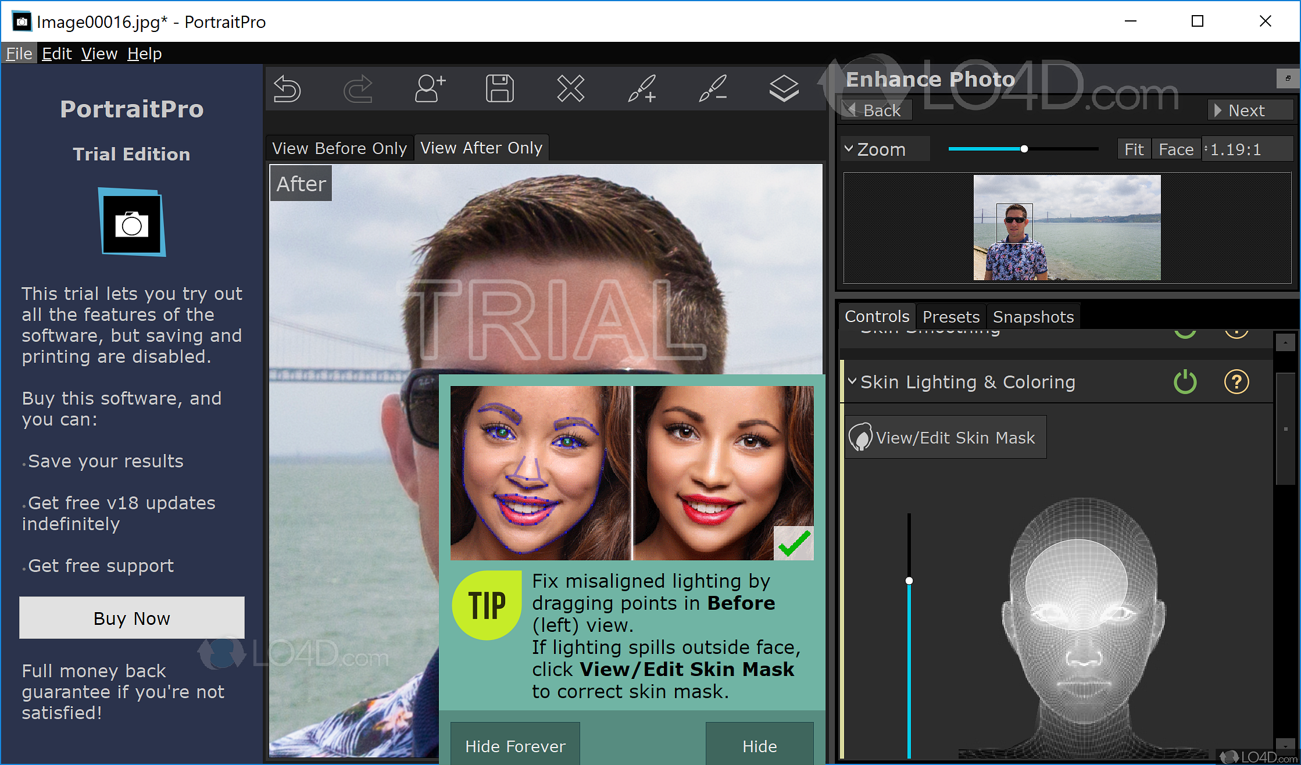Toggle Skin Lighting & Coloring power button
1301x765 pixels.
[x=1185, y=381]
